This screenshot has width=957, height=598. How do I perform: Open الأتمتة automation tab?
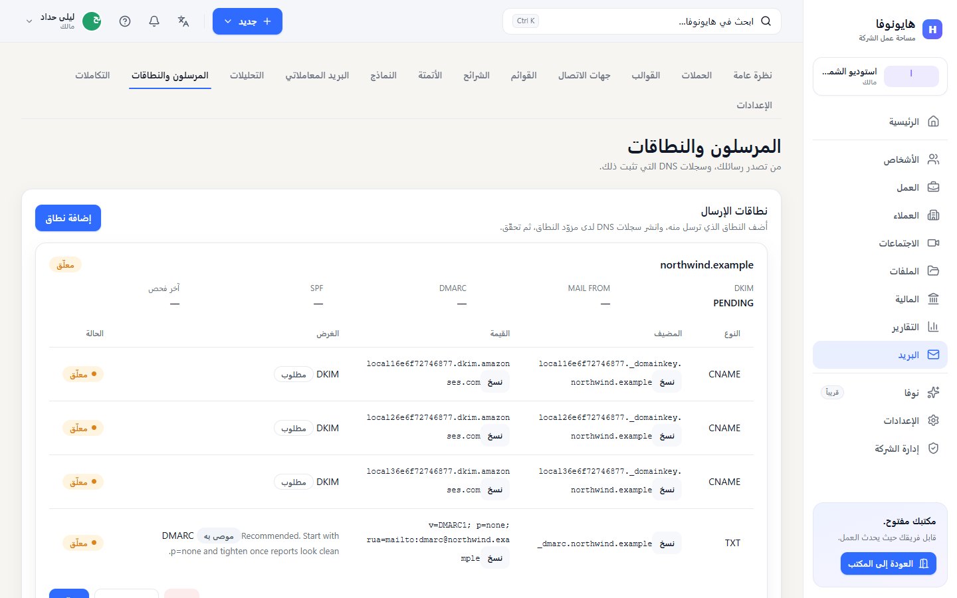(430, 75)
